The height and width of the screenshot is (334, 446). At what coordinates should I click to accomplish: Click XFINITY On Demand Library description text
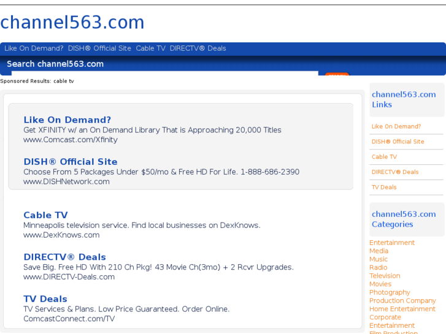[x=153, y=130]
